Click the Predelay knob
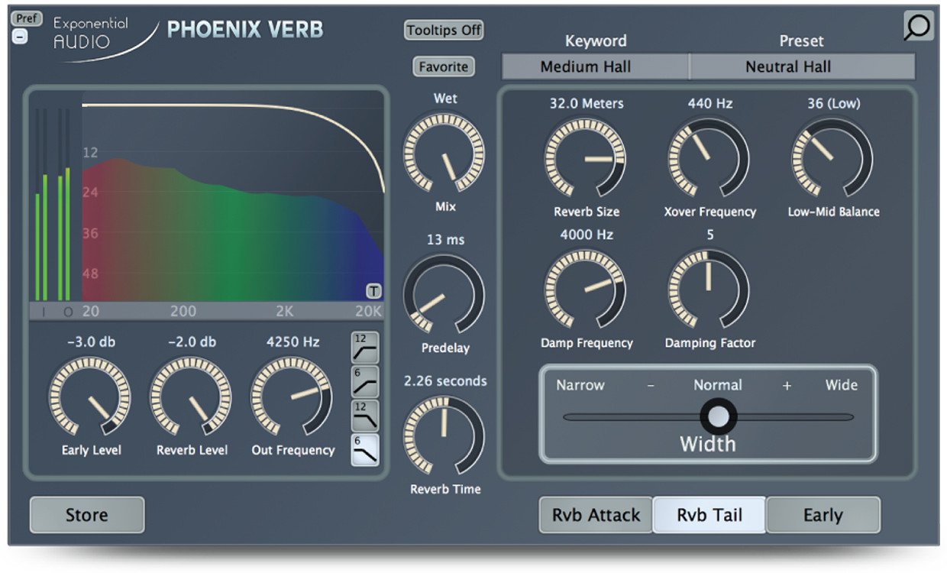 [x=444, y=295]
